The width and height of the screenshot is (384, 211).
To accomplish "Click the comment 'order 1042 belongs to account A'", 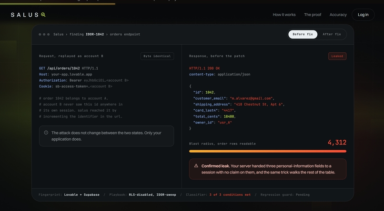I will [x=73, y=98].
